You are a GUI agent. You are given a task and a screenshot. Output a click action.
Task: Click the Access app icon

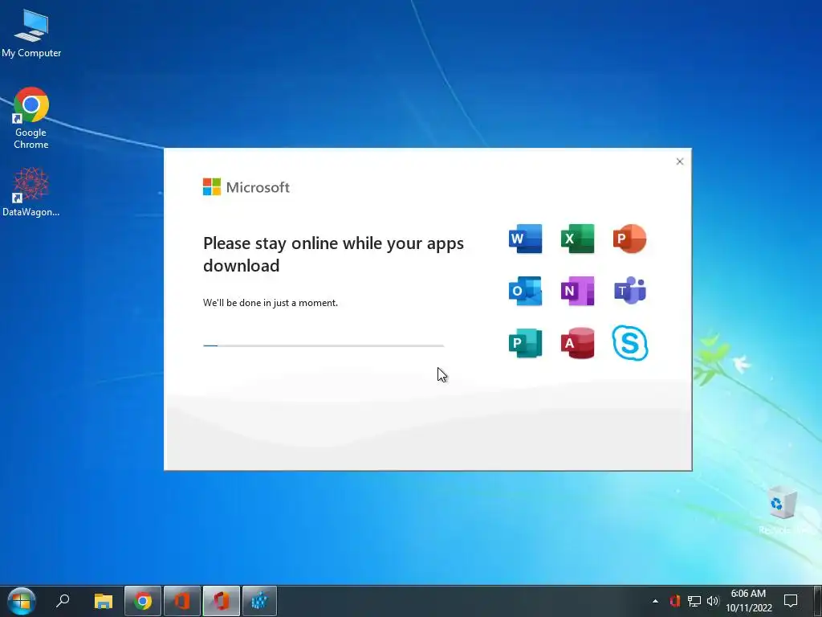(577, 343)
